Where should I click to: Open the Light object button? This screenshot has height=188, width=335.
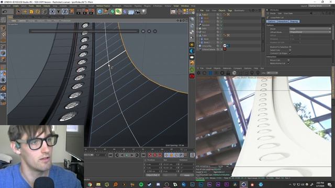click(x=143, y=11)
